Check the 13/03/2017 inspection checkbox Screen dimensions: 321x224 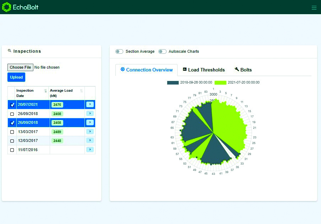pyautogui.click(x=12, y=132)
